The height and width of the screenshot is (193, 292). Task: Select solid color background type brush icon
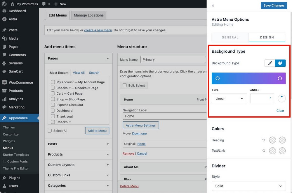point(270,63)
